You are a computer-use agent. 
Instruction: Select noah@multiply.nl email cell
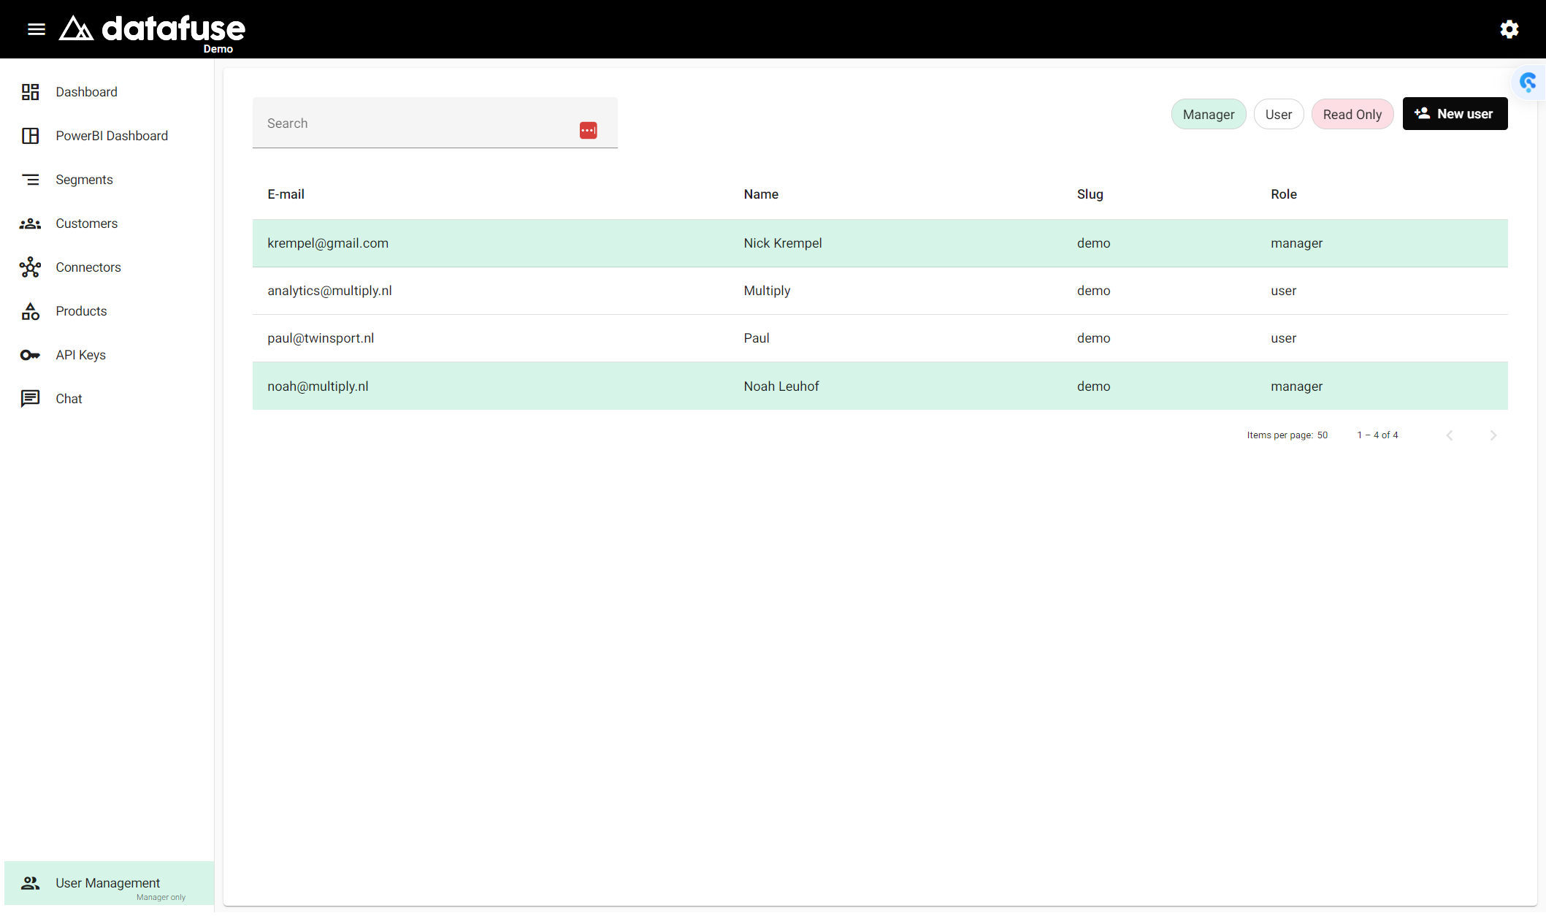click(318, 386)
